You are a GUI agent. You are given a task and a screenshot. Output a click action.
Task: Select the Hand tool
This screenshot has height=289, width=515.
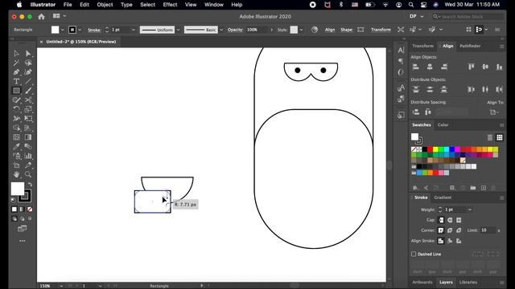click(16, 175)
